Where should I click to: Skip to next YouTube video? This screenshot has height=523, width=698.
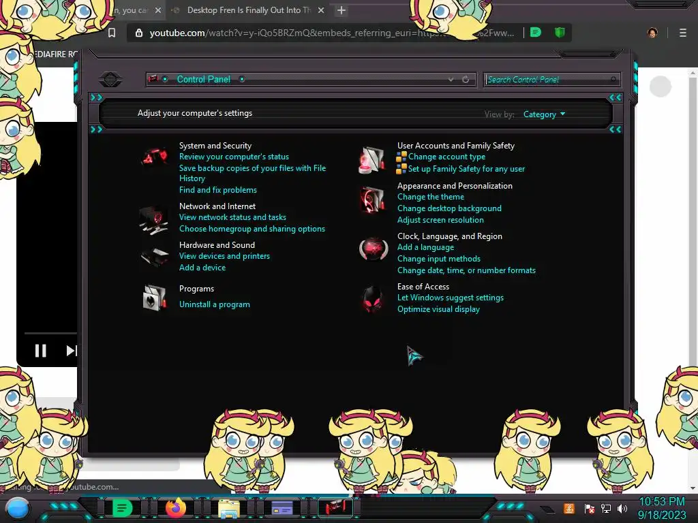point(71,351)
